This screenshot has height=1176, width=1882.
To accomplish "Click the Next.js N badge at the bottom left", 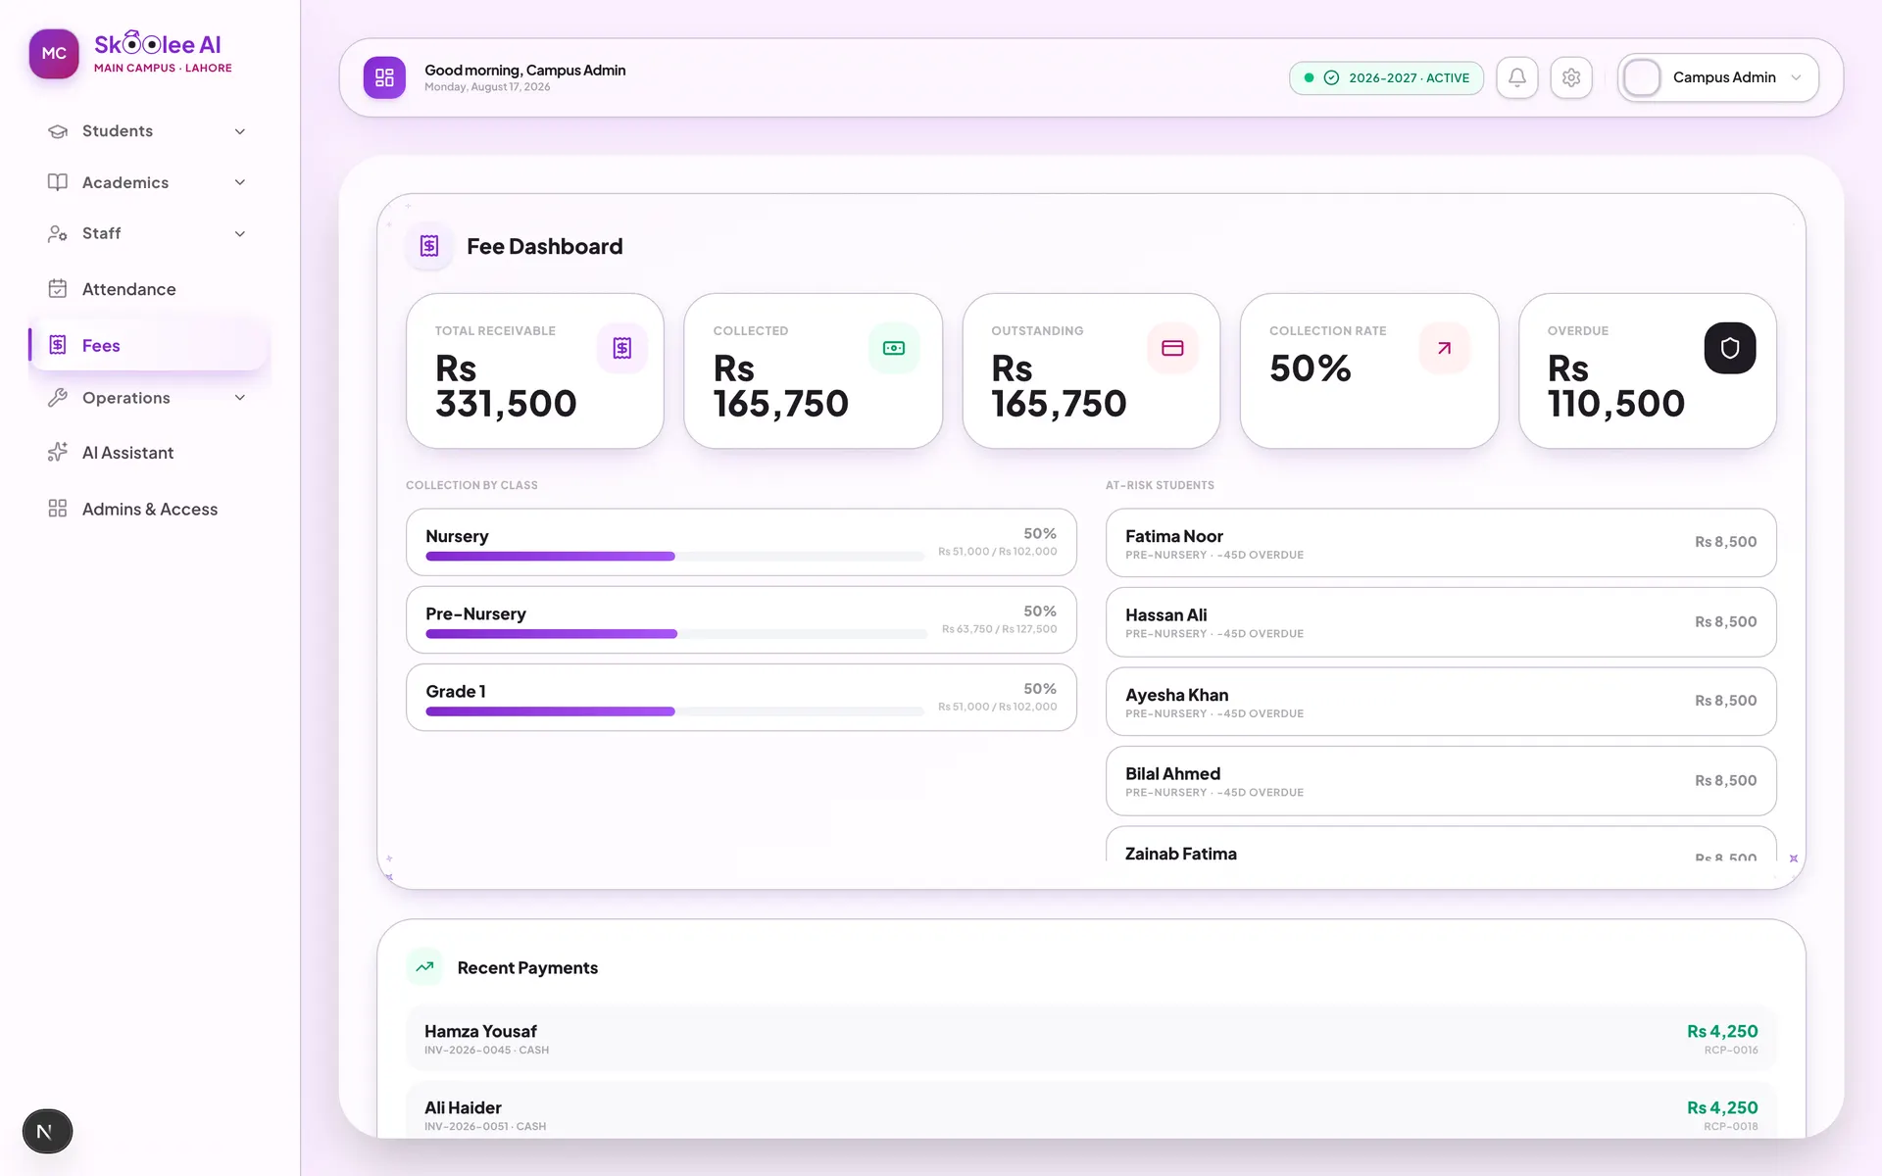I will [x=47, y=1132].
